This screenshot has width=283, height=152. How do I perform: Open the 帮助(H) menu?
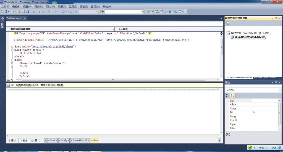point(107,7)
